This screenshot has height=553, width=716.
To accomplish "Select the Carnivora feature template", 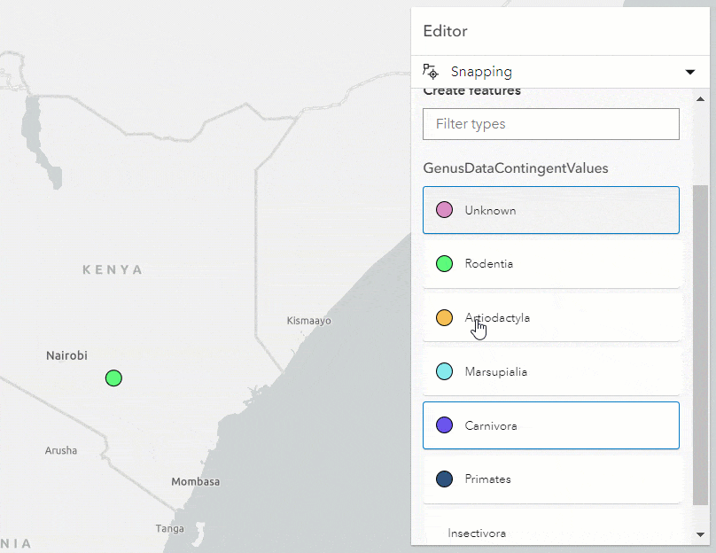I will click(x=550, y=425).
